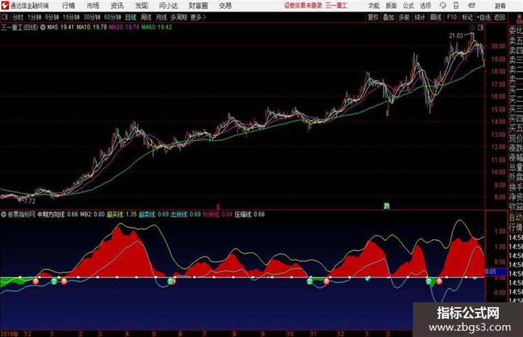Open the 公式 menu
The width and height of the screenshot is (523, 337).
point(408,6)
